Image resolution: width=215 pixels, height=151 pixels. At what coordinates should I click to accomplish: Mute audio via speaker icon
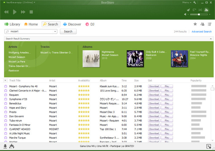(185, 14)
